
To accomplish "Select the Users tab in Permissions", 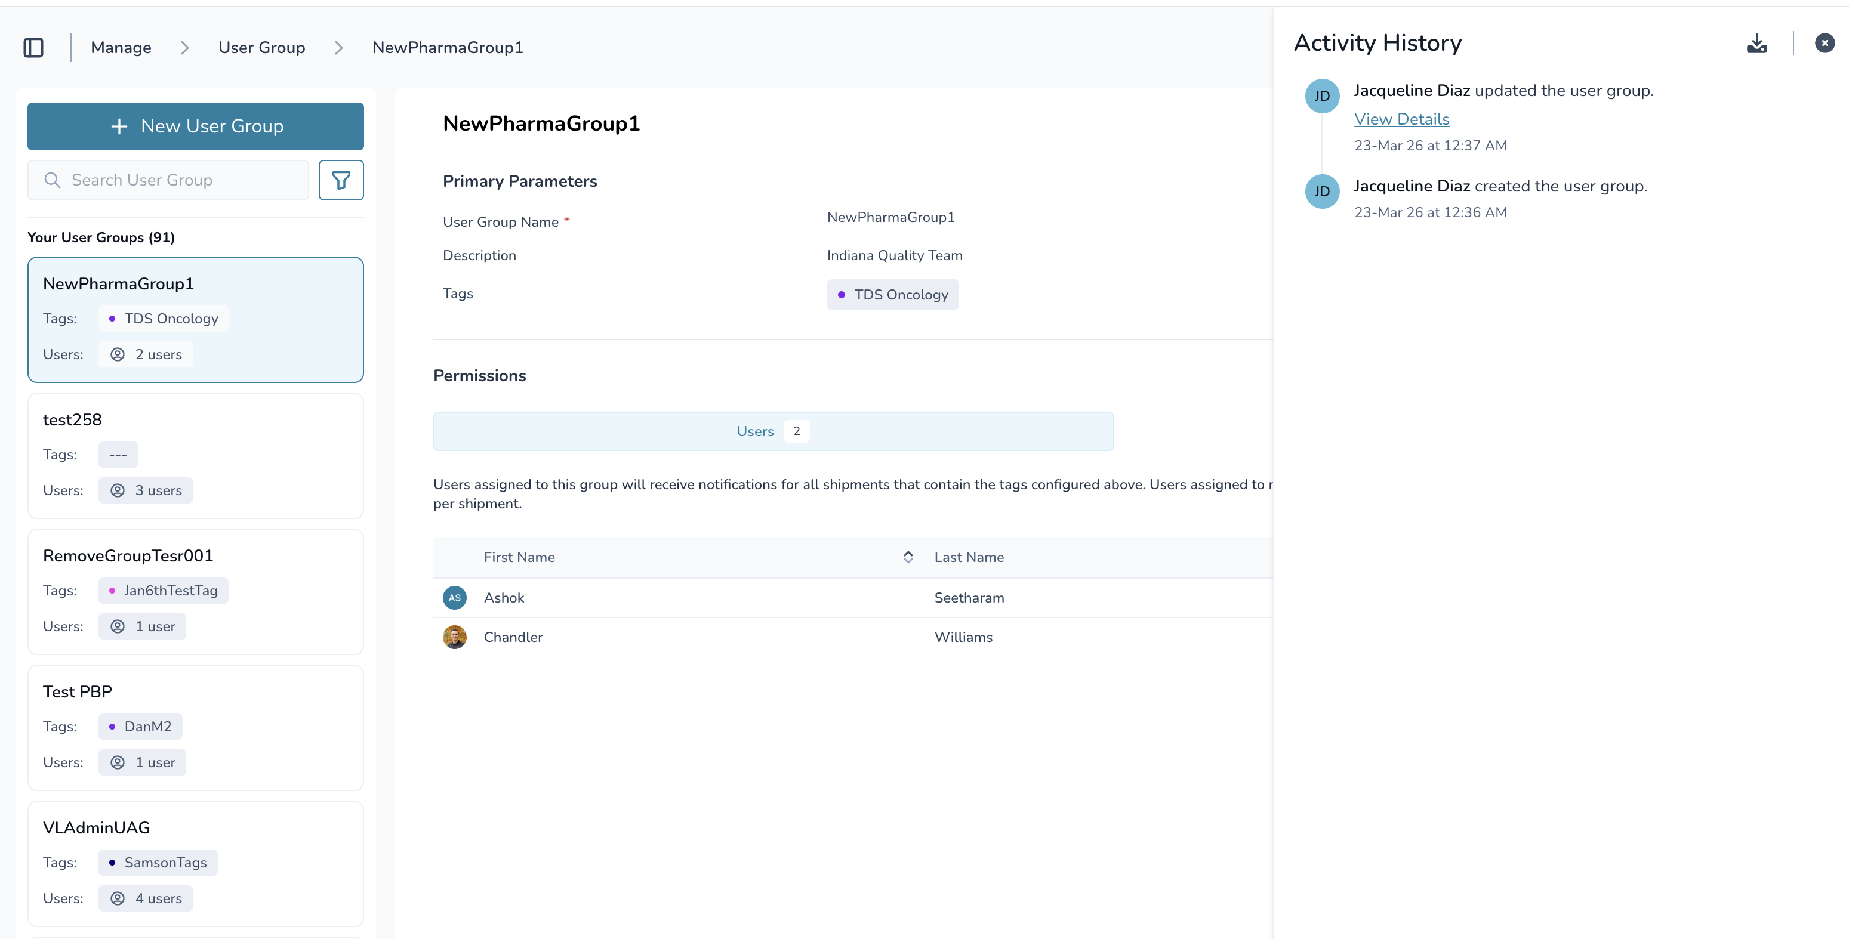I will (x=773, y=431).
